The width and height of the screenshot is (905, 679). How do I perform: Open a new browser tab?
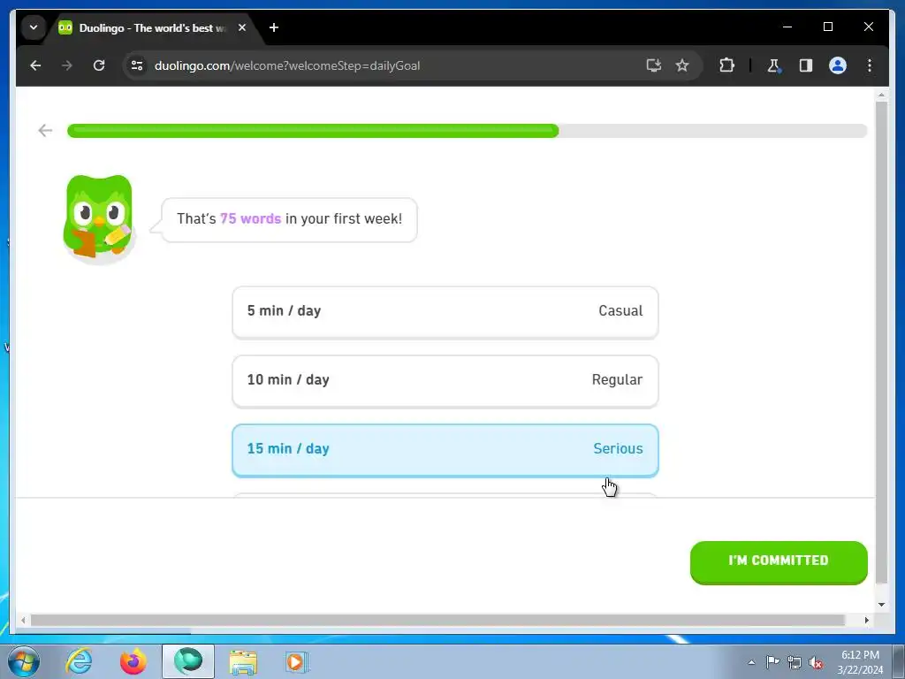(274, 27)
